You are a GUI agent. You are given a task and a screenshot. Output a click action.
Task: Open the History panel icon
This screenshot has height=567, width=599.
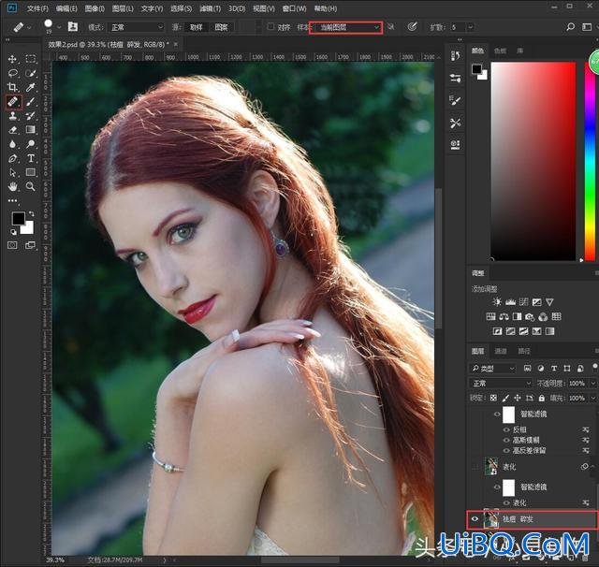coord(455,56)
